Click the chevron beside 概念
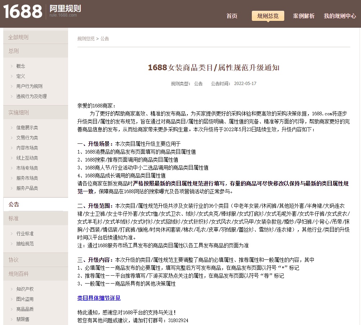Image resolution: width=361 pixels, height=325 pixels. [12, 66]
